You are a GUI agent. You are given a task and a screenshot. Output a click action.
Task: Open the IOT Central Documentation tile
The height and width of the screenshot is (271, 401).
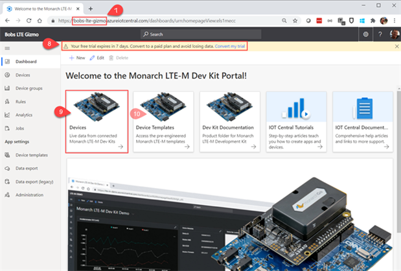point(363,122)
